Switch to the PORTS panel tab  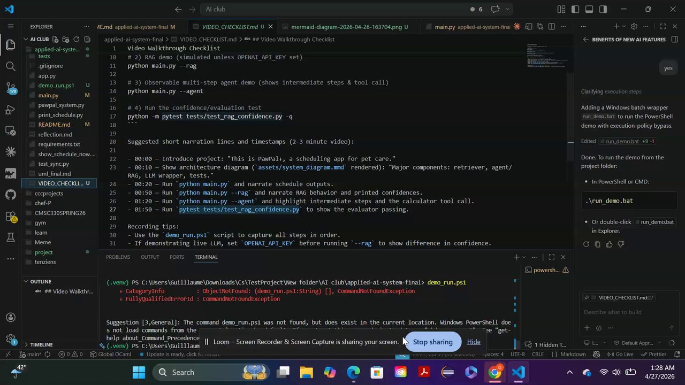pyautogui.click(x=177, y=257)
